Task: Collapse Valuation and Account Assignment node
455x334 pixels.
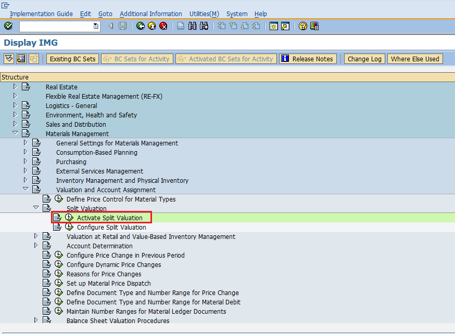Action: [26, 189]
